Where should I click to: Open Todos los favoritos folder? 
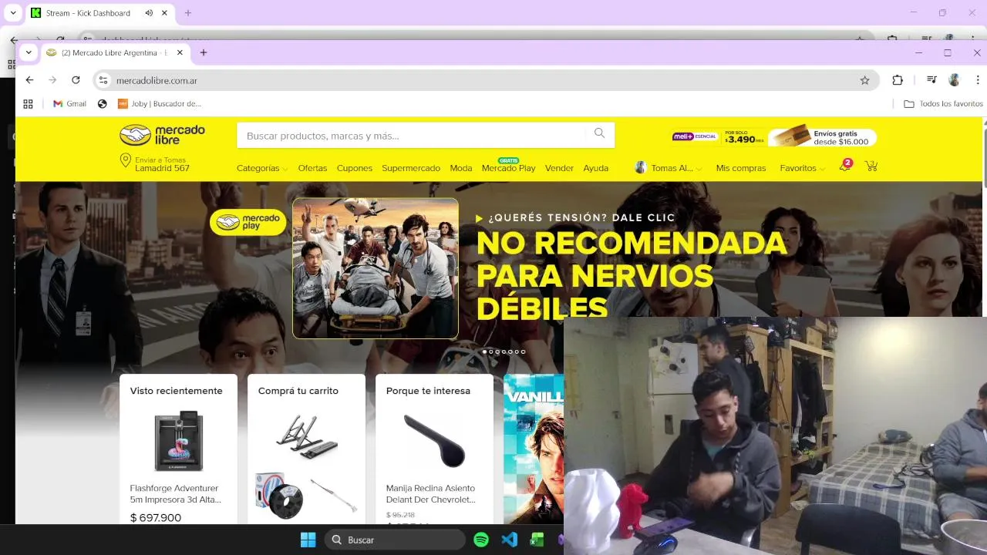tap(943, 103)
